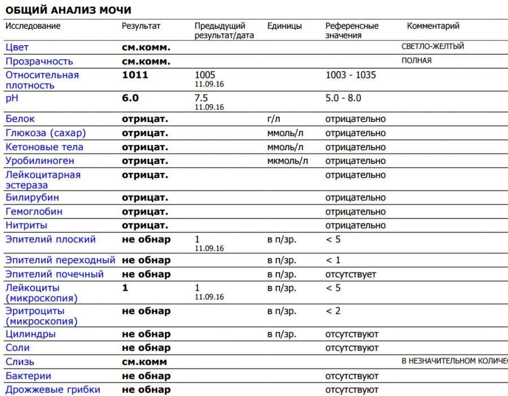Click the 'Референсные значения' column header
Screen dimensions: 508x396
tap(352, 31)
